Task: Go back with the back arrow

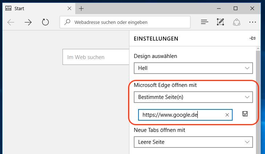Action: tap(11, 22)
